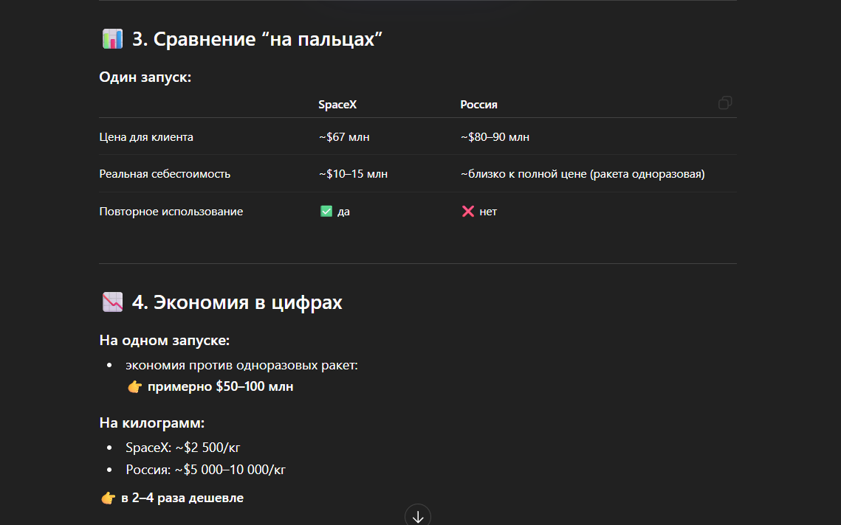Click the copy table icon
Screen dimensions: 841x525
point(725,103)
